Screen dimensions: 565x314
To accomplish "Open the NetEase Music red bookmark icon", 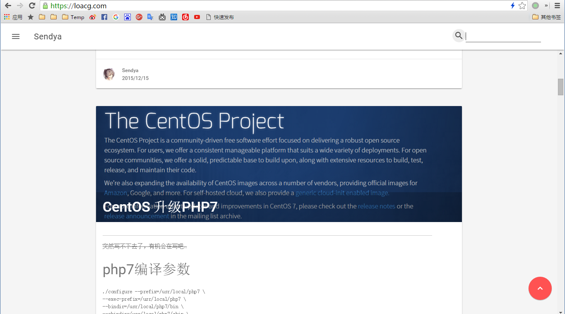I will 185,17.
